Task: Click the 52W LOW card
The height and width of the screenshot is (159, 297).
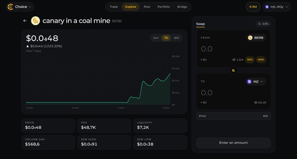Action: click(x=160, y=142)
